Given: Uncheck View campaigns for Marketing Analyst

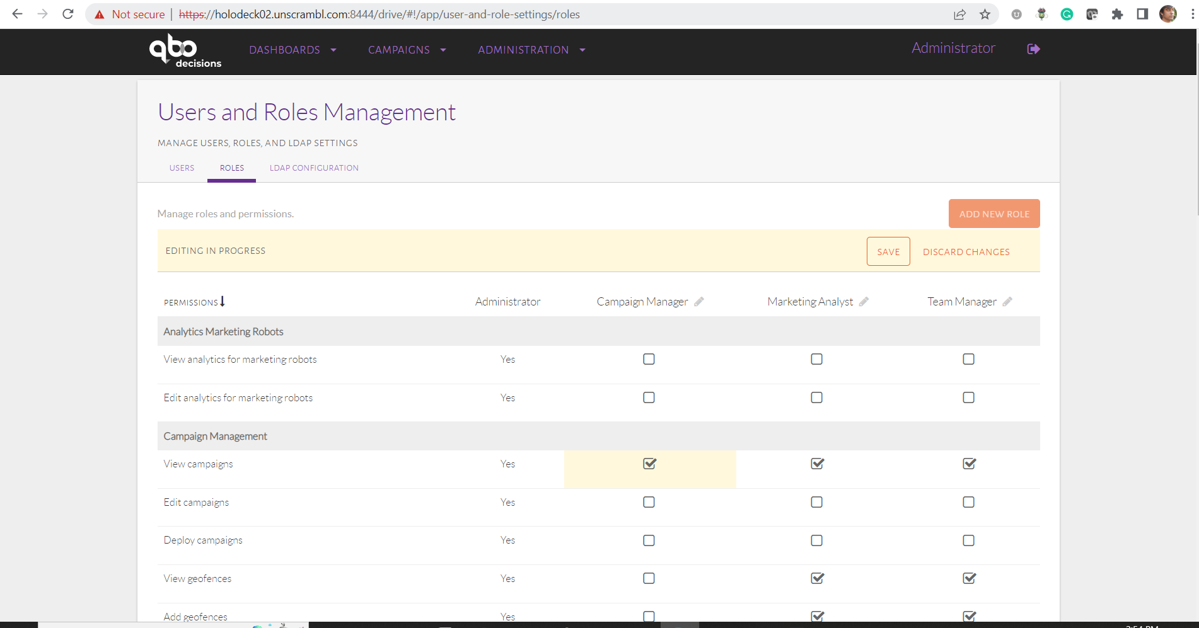Looking at the screenshot, I should tap(817, 464).
